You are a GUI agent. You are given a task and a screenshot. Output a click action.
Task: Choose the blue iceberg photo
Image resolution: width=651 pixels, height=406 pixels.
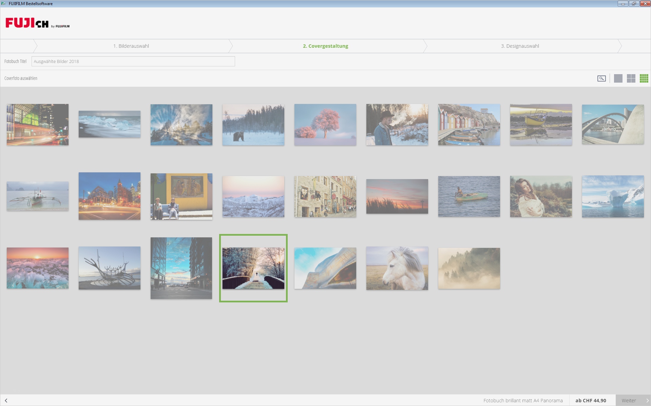[x=613, y=196]
